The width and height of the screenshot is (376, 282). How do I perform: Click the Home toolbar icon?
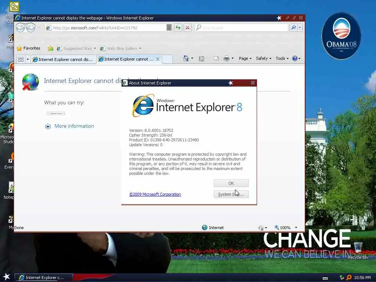(186, 58)
